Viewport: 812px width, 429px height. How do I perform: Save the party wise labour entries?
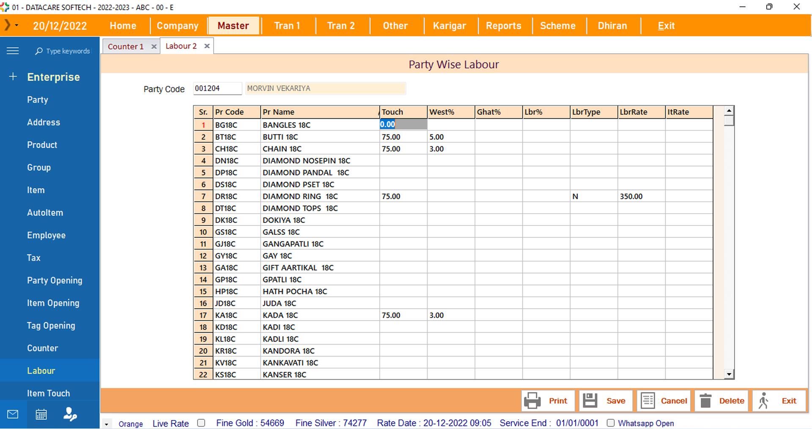coord(606,401)
